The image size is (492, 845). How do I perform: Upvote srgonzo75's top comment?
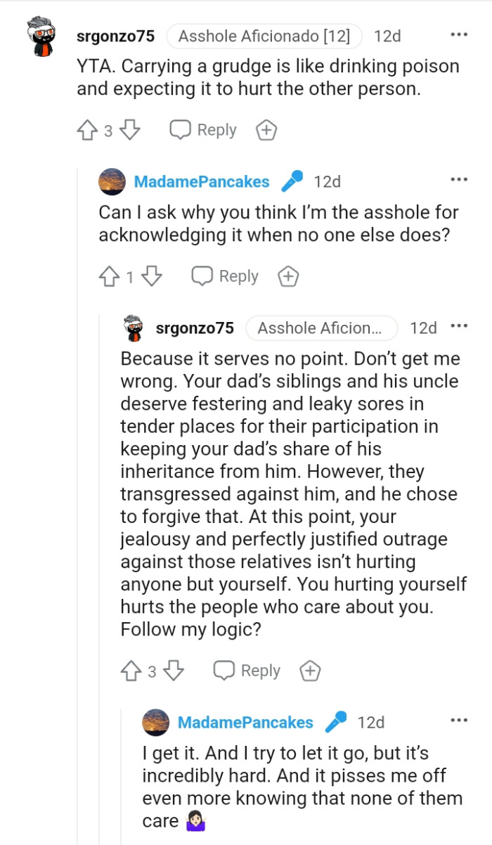click(x=86, y=129)
